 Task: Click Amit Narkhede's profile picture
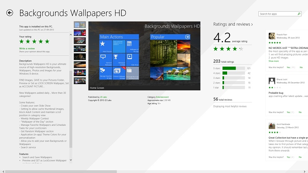tap(272, 126)
